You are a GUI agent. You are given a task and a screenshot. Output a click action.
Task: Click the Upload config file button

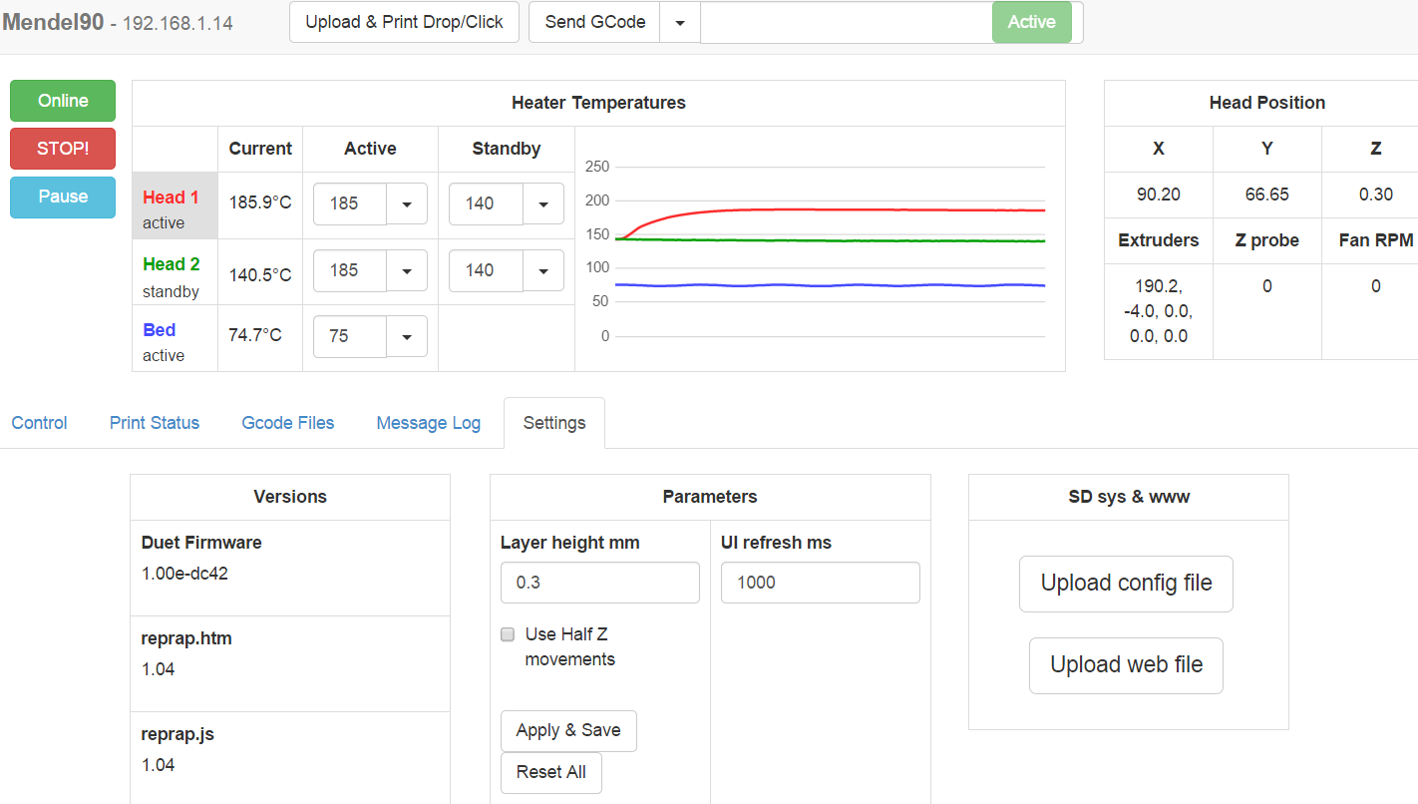tap(1125, 584)
